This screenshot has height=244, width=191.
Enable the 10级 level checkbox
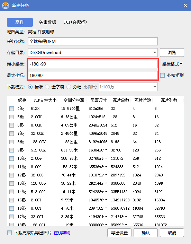click(x=11, y=158)
